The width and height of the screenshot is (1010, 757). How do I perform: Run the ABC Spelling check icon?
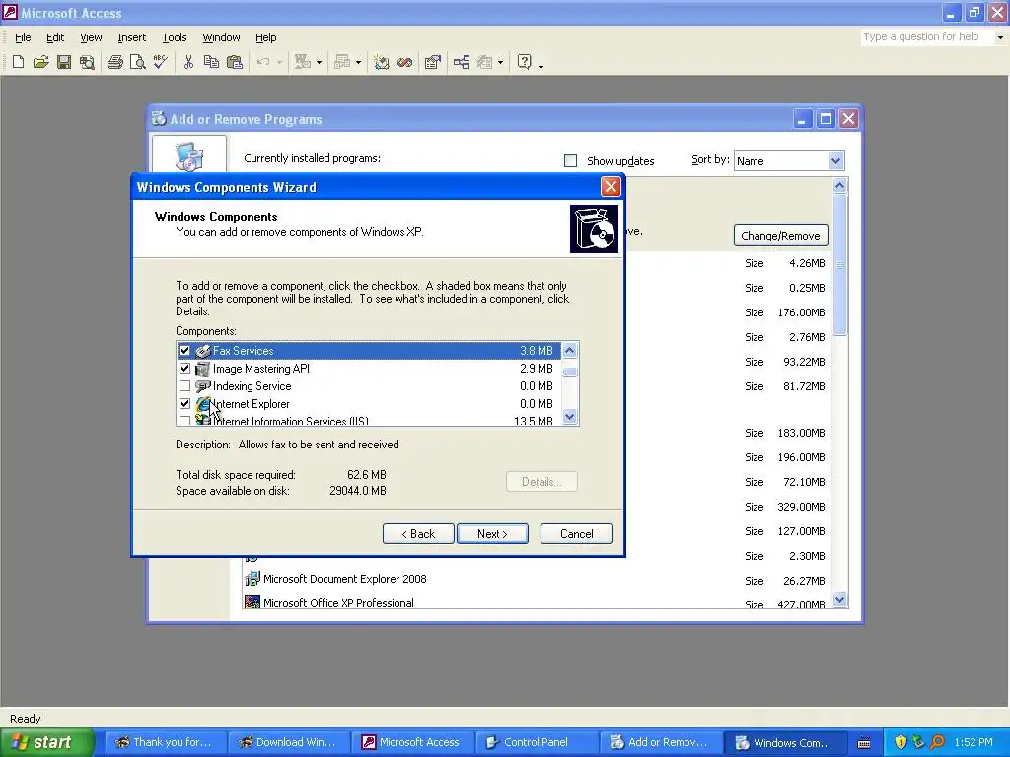point(161,62)
